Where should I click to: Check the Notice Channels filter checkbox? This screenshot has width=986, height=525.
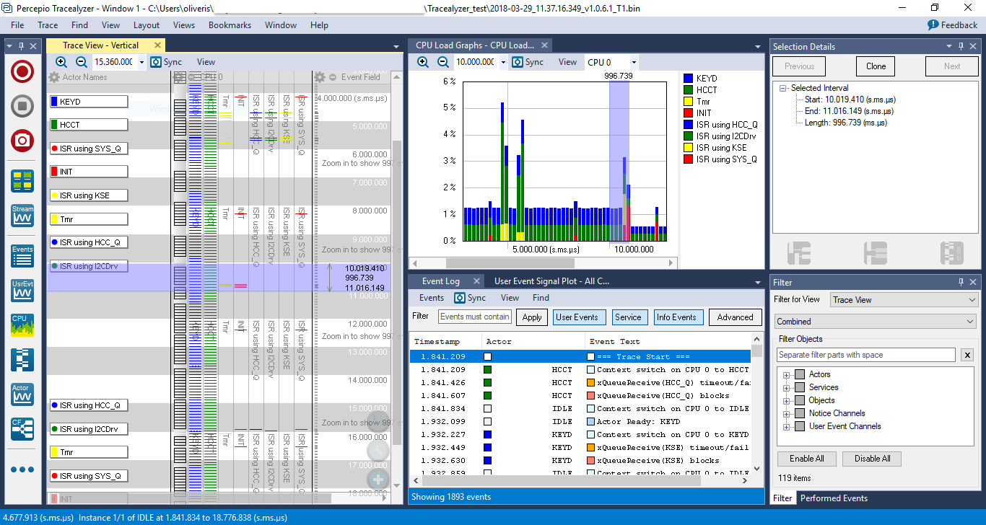(x=799, y=413)
